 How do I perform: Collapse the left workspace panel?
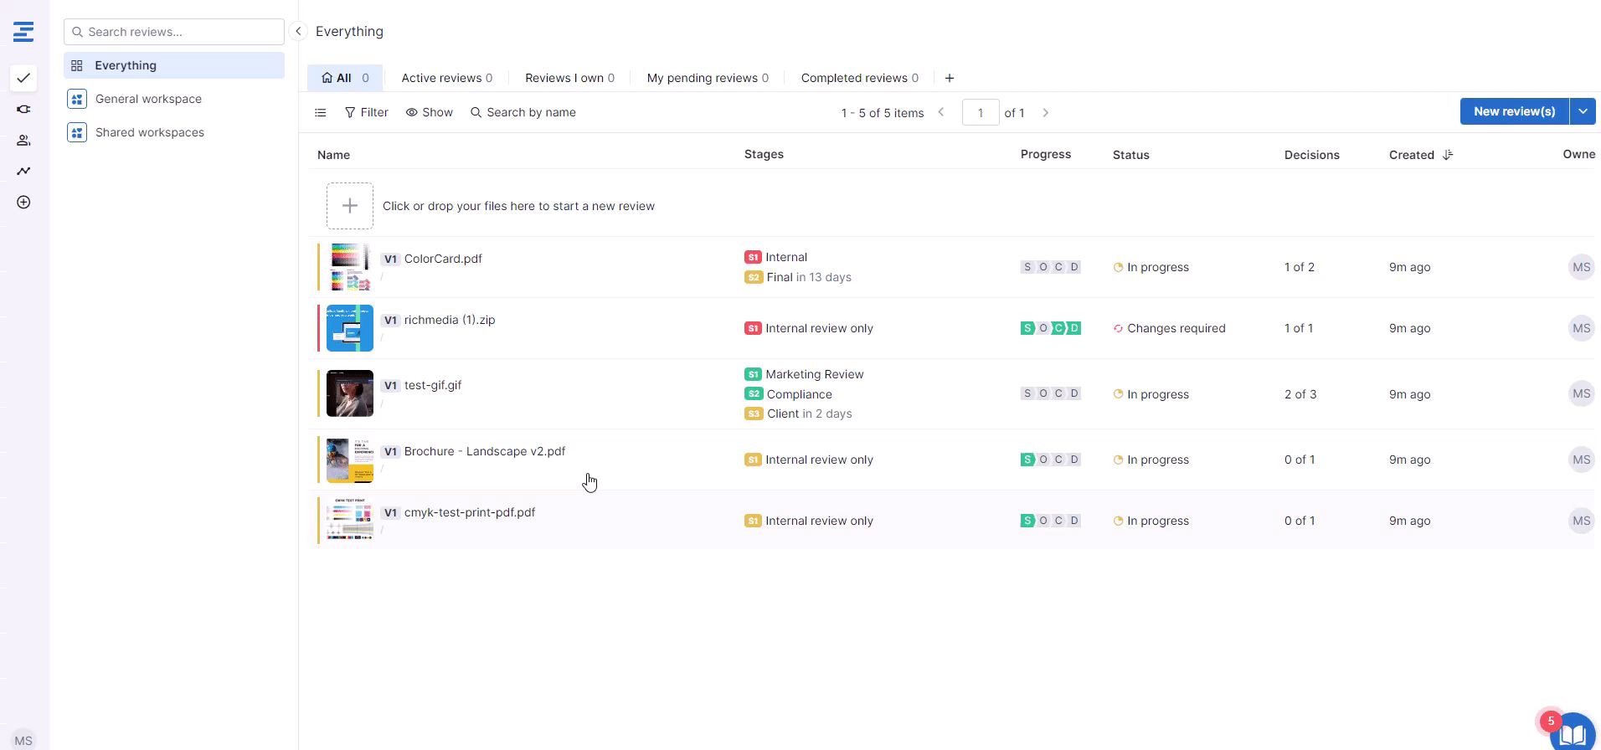point(298,31)
